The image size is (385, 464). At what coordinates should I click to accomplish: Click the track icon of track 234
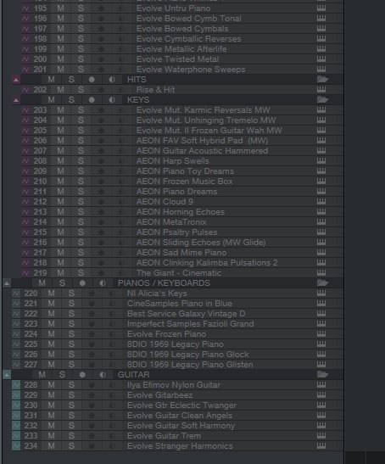click(16, 446)
